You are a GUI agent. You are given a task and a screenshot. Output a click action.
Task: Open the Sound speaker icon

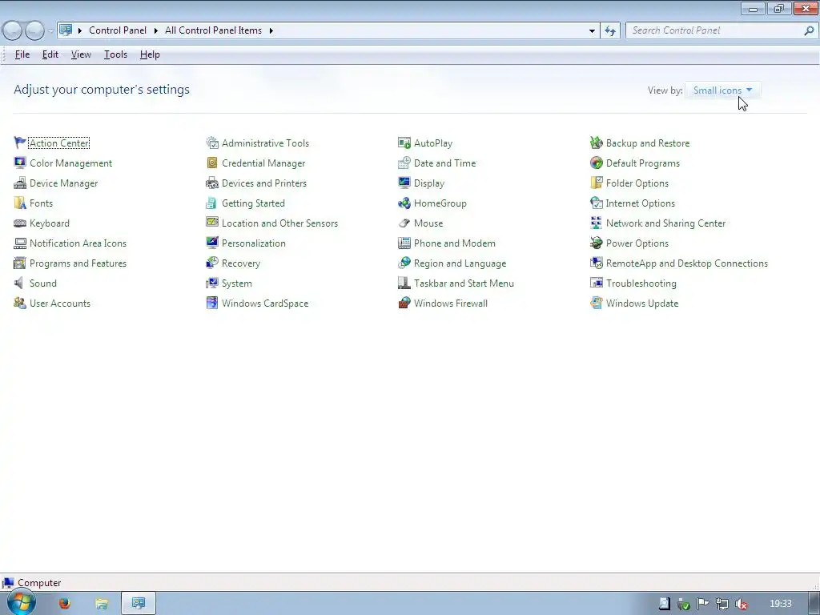point(20,283)
